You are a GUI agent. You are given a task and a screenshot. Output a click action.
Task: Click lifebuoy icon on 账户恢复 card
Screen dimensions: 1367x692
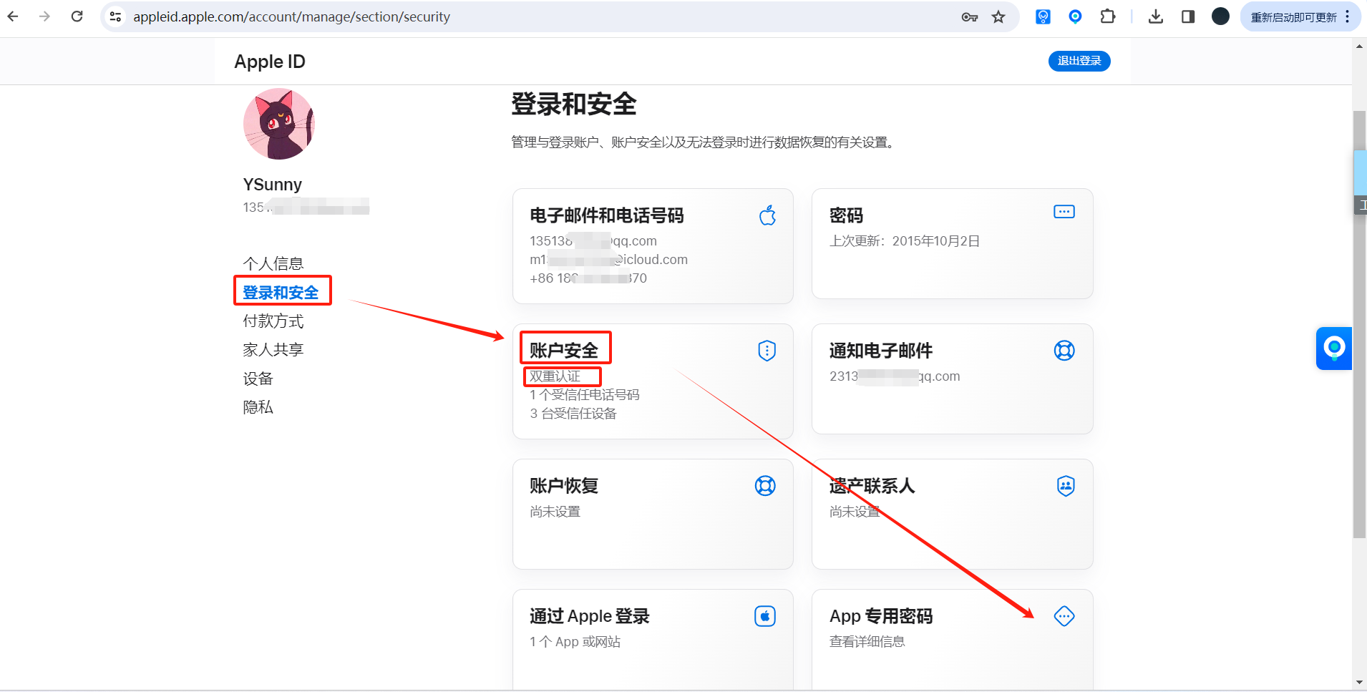click(x=765, y=486)
